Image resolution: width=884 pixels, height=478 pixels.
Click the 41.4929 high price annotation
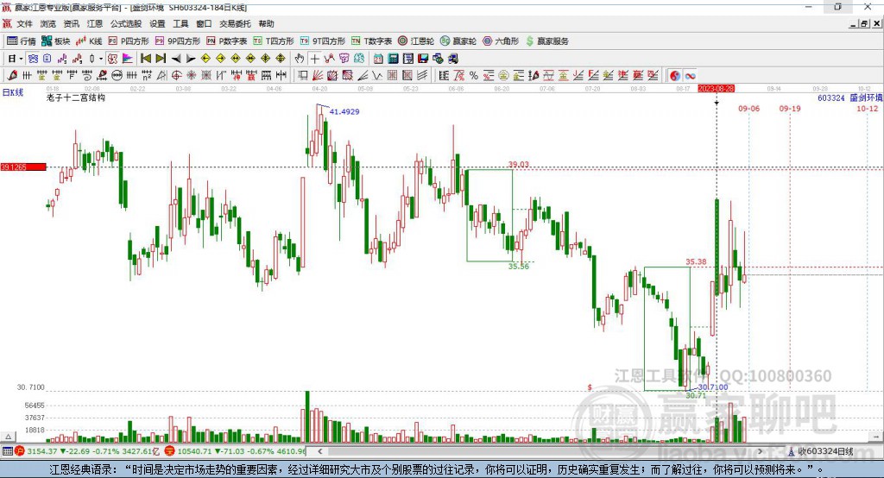coord(344,111)
